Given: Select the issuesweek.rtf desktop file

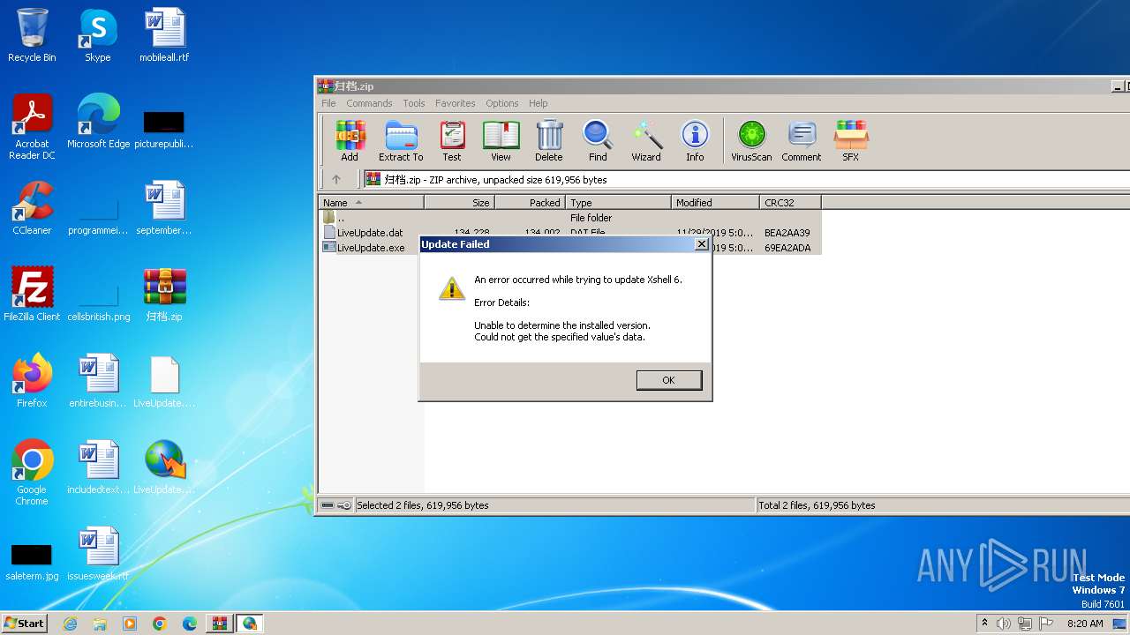Looking at the screenshot, I should (98, 554).
